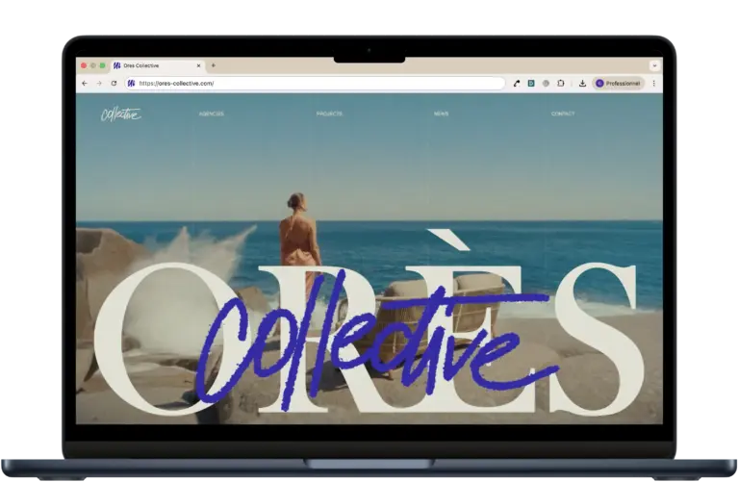This screenshot has height=482, width=739.
Task: Select the Ores Collective browser tab
Action: [x=158, y=66]
